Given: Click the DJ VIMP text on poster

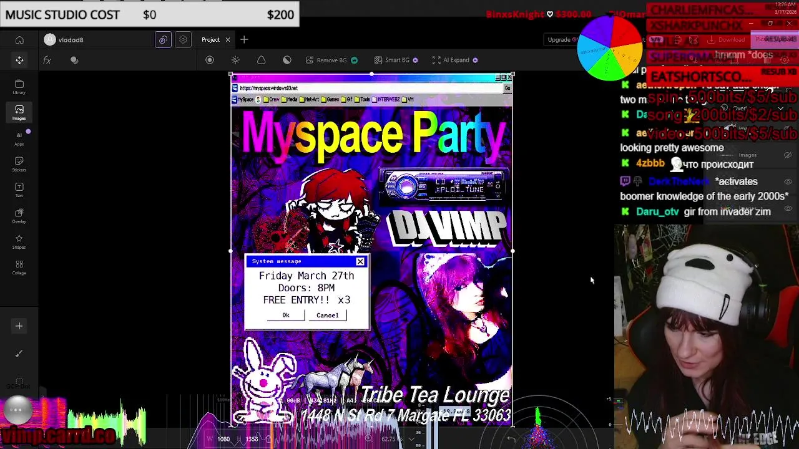Looking at the screenshot, I should pyautogui.click(x=446, y=228).
